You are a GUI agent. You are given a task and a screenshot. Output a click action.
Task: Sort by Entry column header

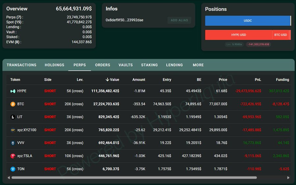click(x=167, y=80)
